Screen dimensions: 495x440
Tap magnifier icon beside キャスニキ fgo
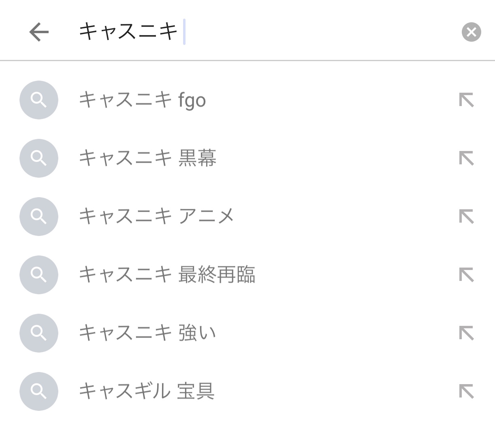(39, 100)
